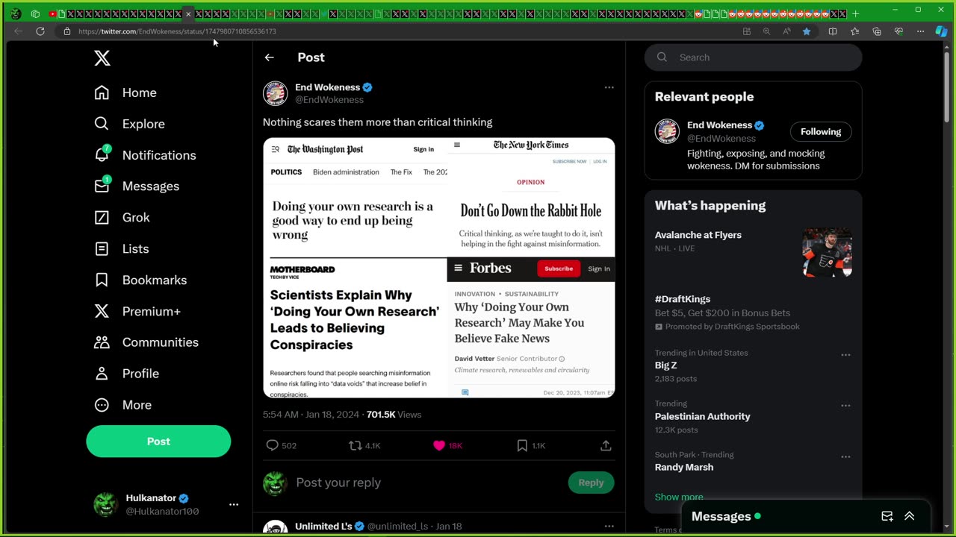Click the green Post button

[158, 442]
